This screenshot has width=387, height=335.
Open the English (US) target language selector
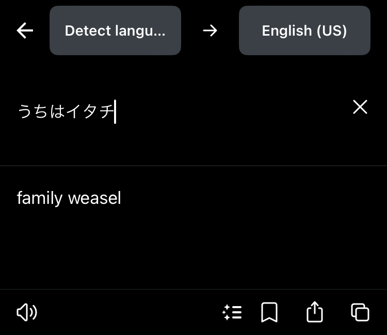[304, 31]
